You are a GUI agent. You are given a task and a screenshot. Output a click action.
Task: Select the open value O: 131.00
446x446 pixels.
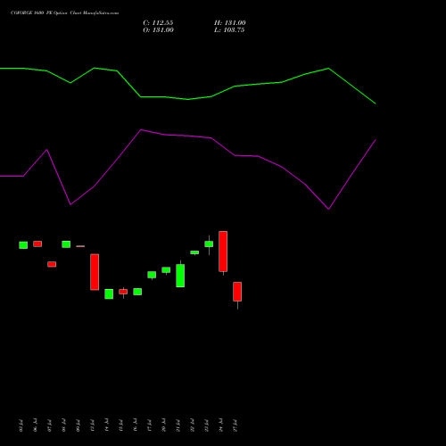(158, 30)
